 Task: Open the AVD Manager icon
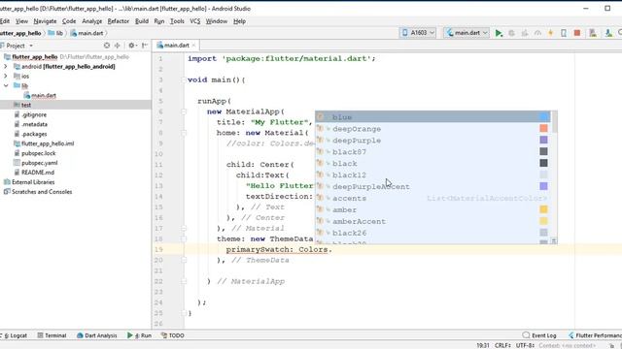click(593, 33)
